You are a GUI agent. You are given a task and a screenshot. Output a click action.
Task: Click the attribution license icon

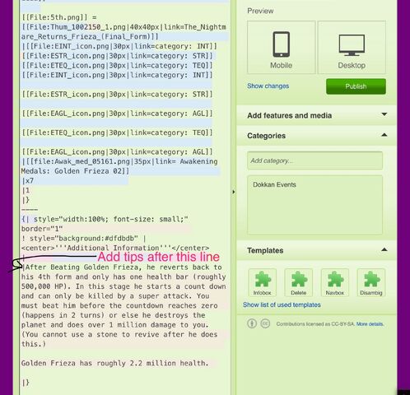pos(252,323)
